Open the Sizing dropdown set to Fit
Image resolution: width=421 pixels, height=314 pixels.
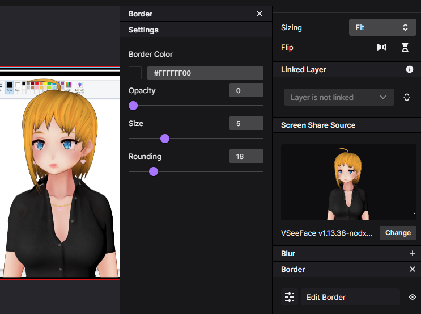coord(382,27)
